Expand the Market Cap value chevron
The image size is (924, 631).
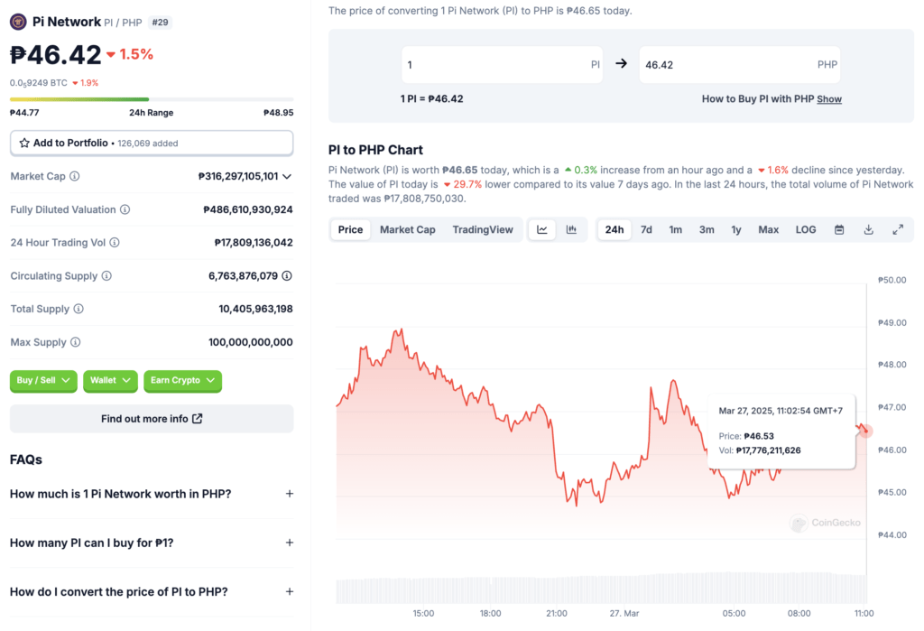click(287, 176)
